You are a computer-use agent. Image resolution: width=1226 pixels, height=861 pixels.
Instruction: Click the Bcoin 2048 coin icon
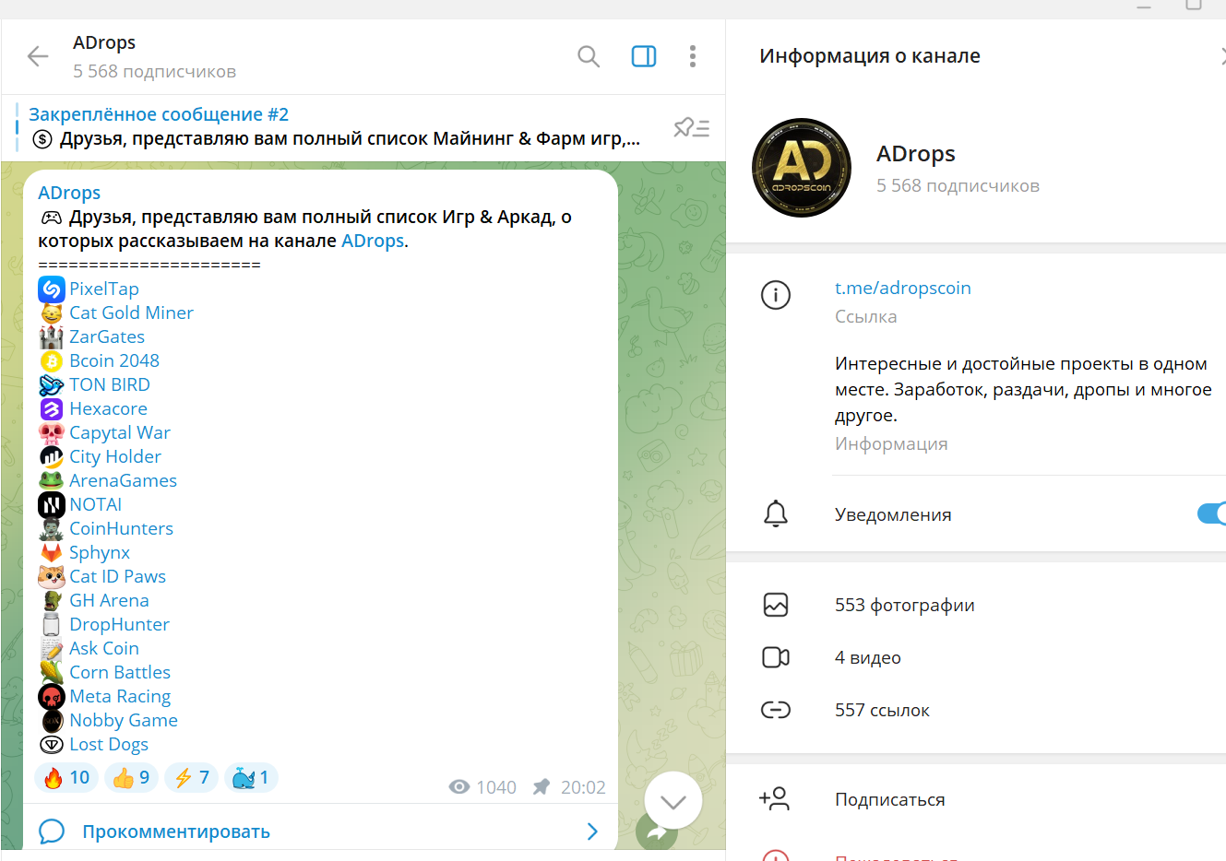(x=52, y=360)
